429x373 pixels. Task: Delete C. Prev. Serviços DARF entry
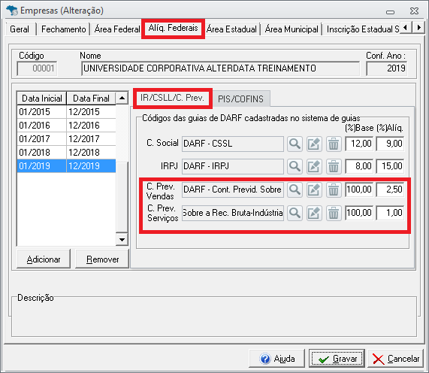(x=334, y=213)
